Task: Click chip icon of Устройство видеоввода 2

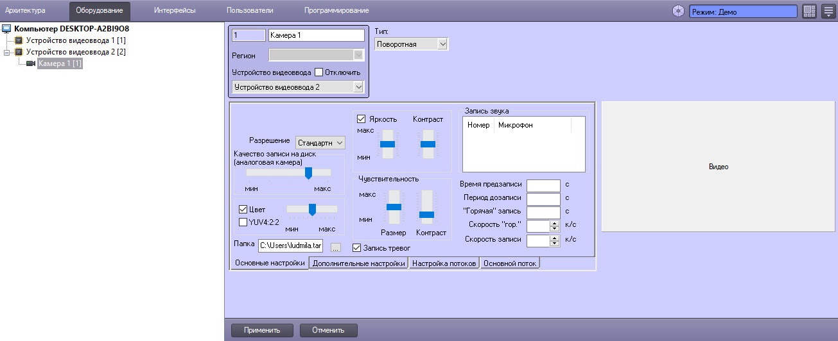Action: pos(19,52)
